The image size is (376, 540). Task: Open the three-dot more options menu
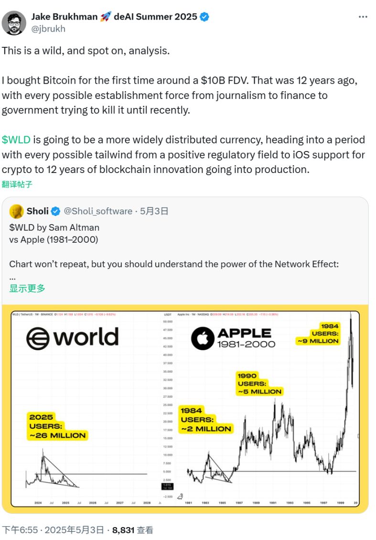point(363,17)
